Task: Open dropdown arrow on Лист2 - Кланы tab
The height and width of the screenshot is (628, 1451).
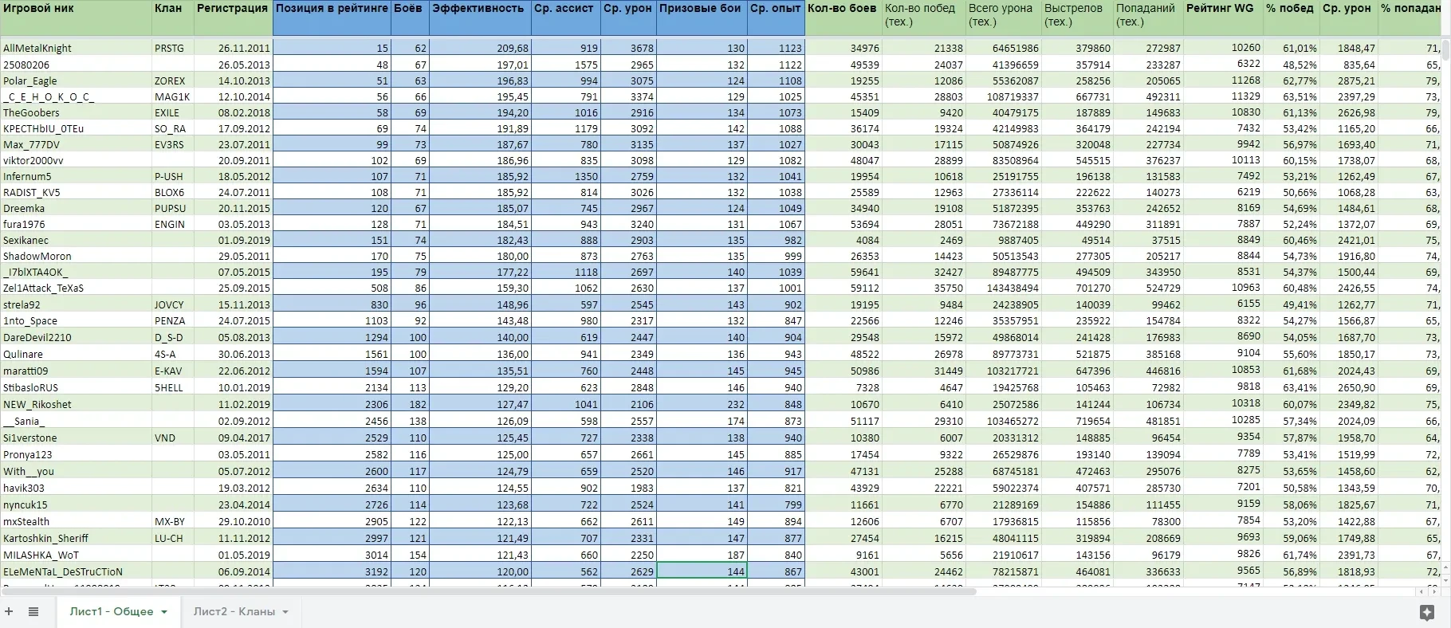Action: [285, 612]
